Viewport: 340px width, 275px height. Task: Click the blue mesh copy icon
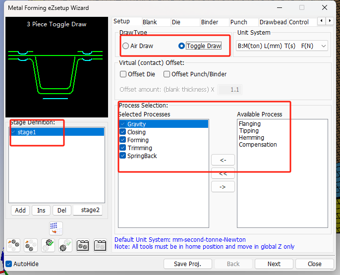pos(56,228)
